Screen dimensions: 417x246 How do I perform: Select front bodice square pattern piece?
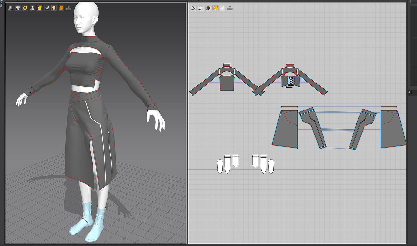(227, 83)
